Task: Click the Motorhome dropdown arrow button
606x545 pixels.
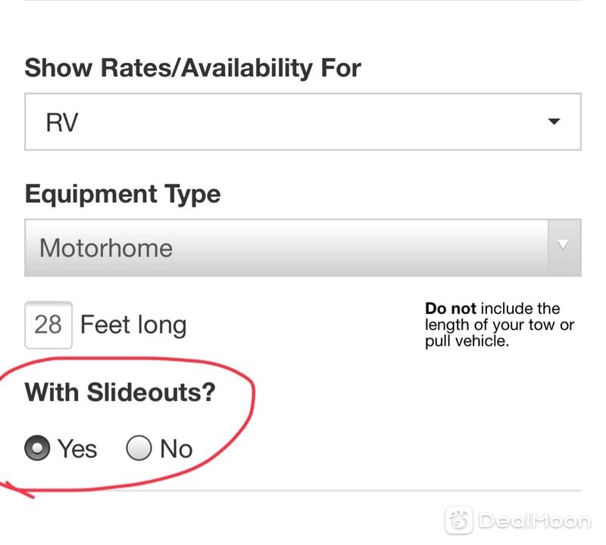Action: (x=564, y=248)
